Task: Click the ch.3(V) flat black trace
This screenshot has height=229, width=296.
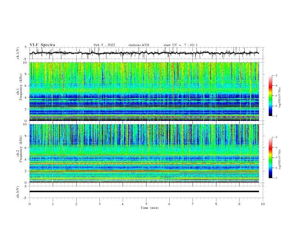Action: [144, 192]
